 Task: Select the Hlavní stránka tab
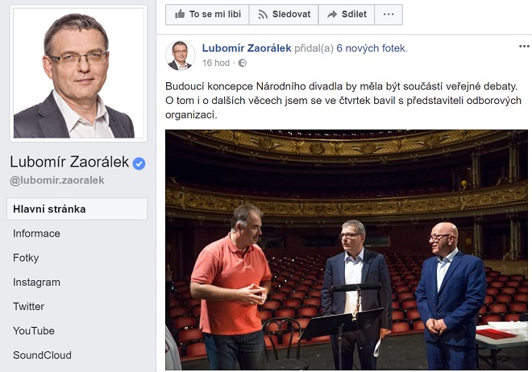(x=77, y=209)
